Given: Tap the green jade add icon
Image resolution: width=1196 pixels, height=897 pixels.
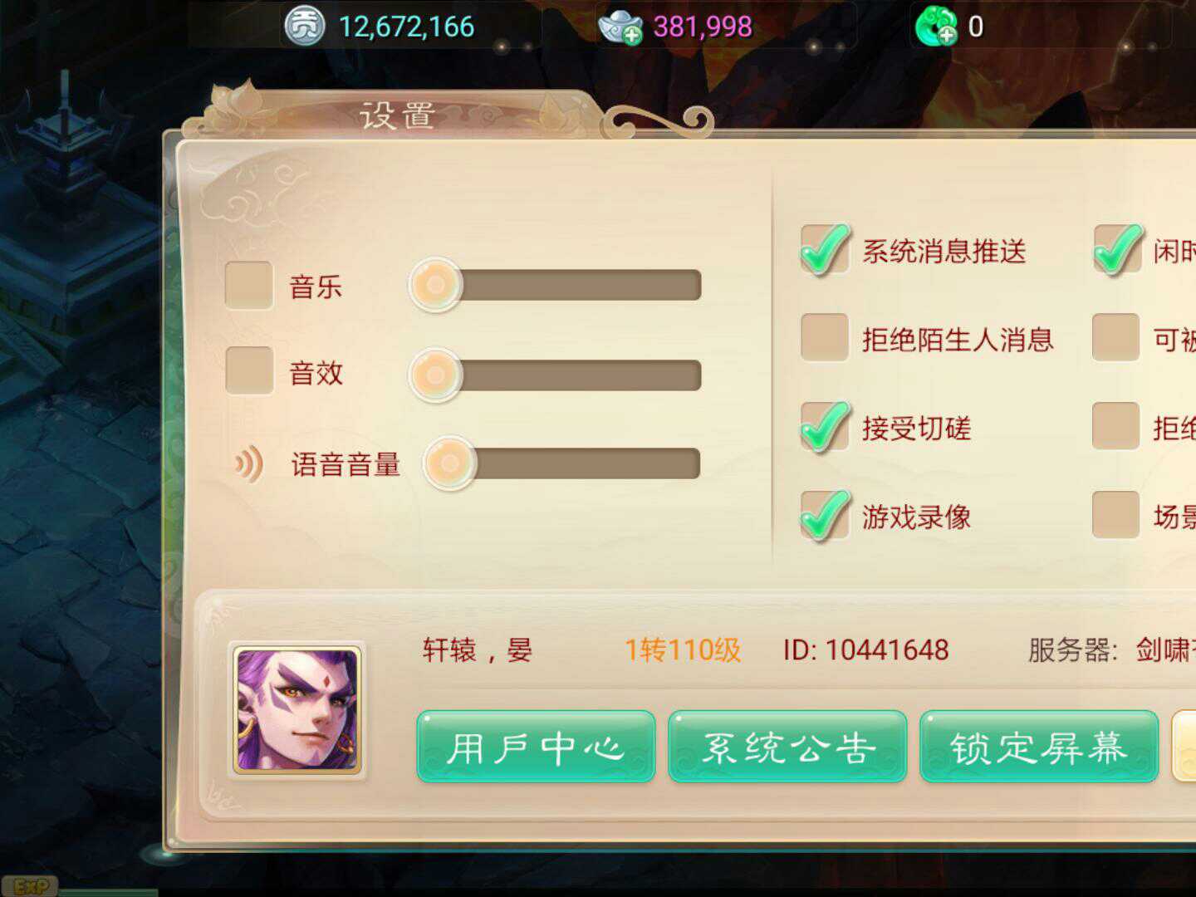Looking at the screenshot, I should (x=936, y=26).
